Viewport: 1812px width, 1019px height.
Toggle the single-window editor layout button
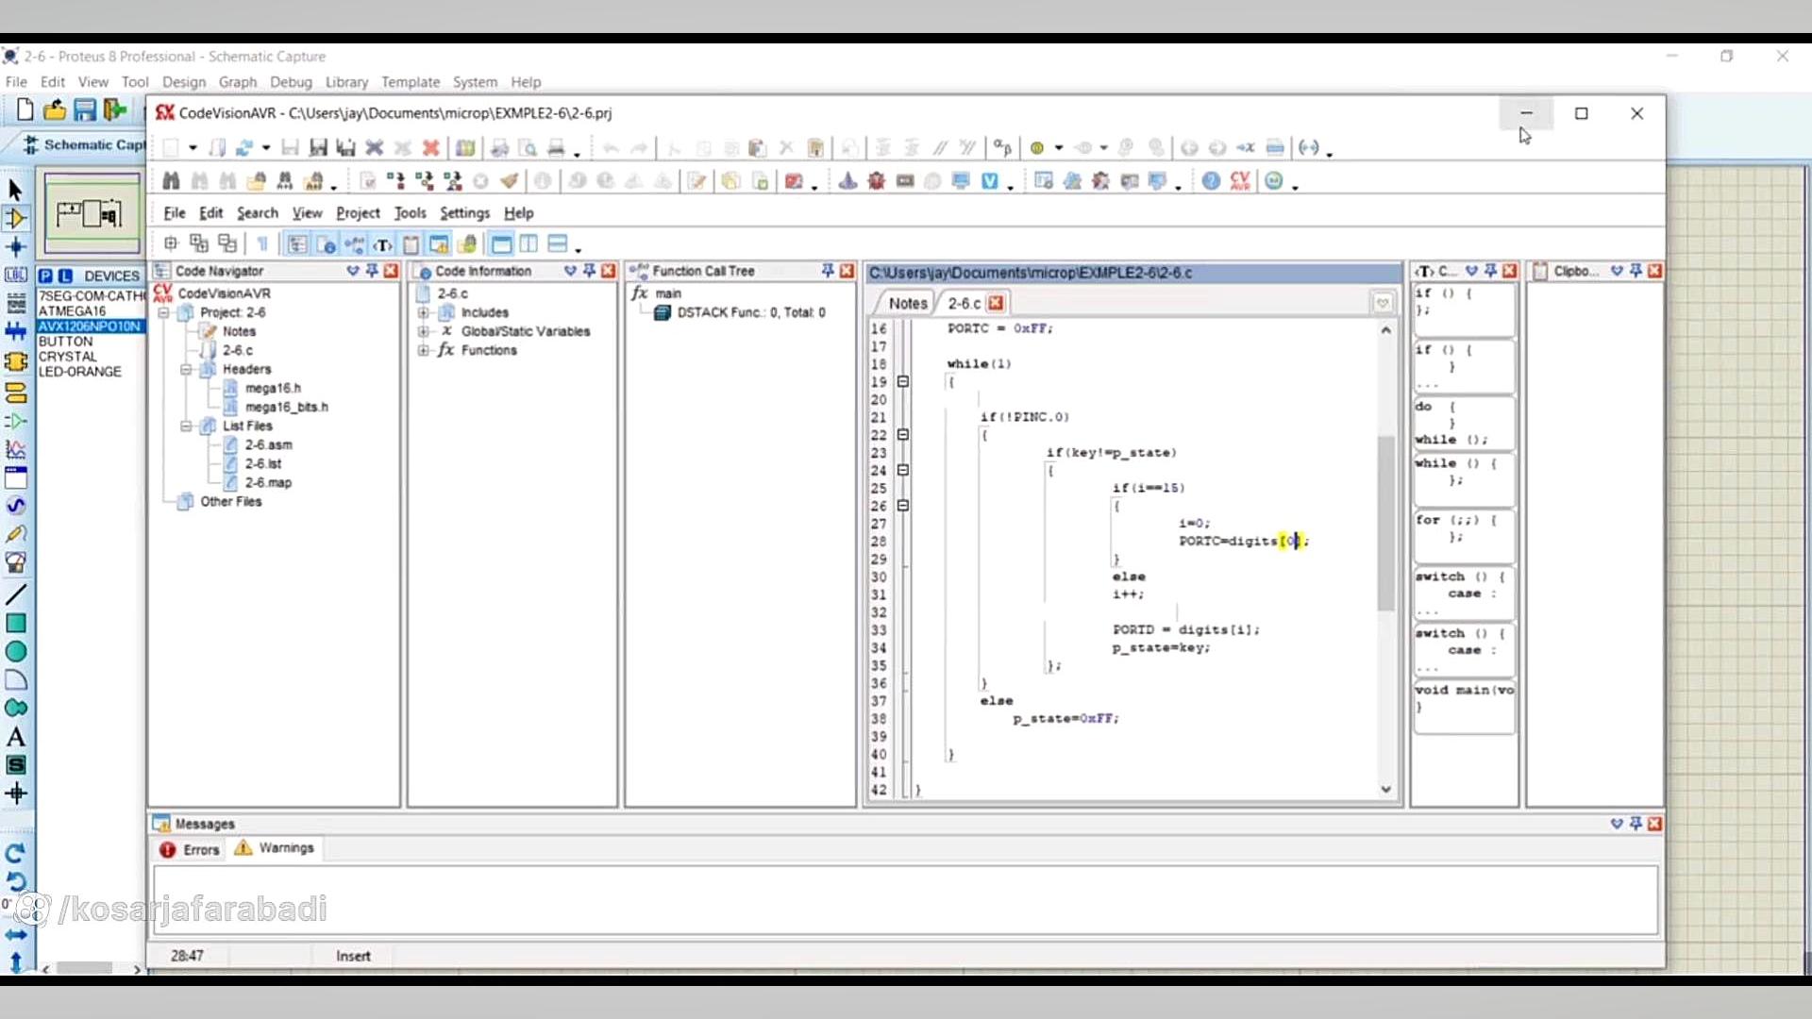coord(501,245)
